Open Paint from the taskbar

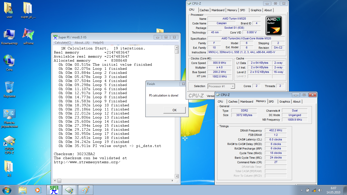click(85, 190)
